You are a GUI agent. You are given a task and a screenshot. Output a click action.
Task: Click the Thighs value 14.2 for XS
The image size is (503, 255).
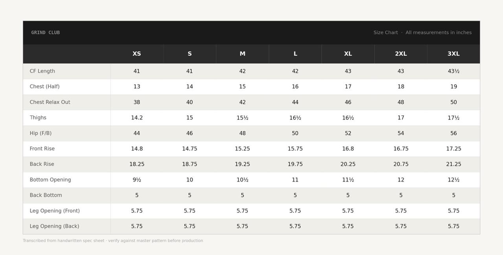click(x=137, y=118)
